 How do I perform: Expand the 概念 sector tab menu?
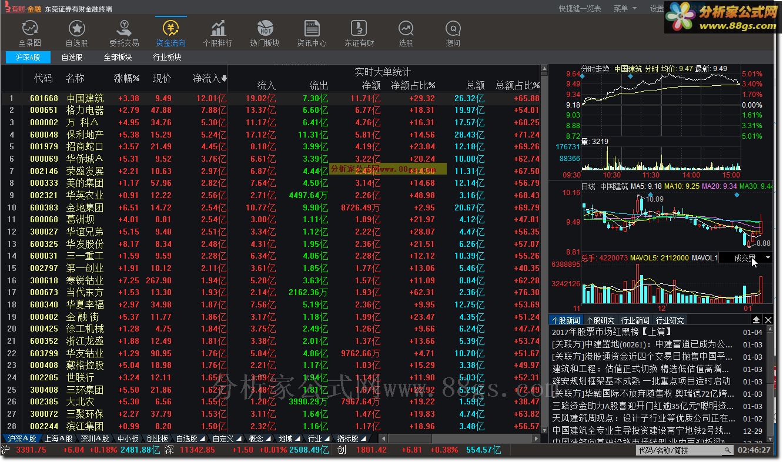coord(269,438)
